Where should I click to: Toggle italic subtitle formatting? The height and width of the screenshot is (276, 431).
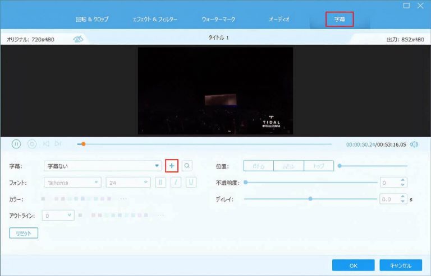click(176, 183)
